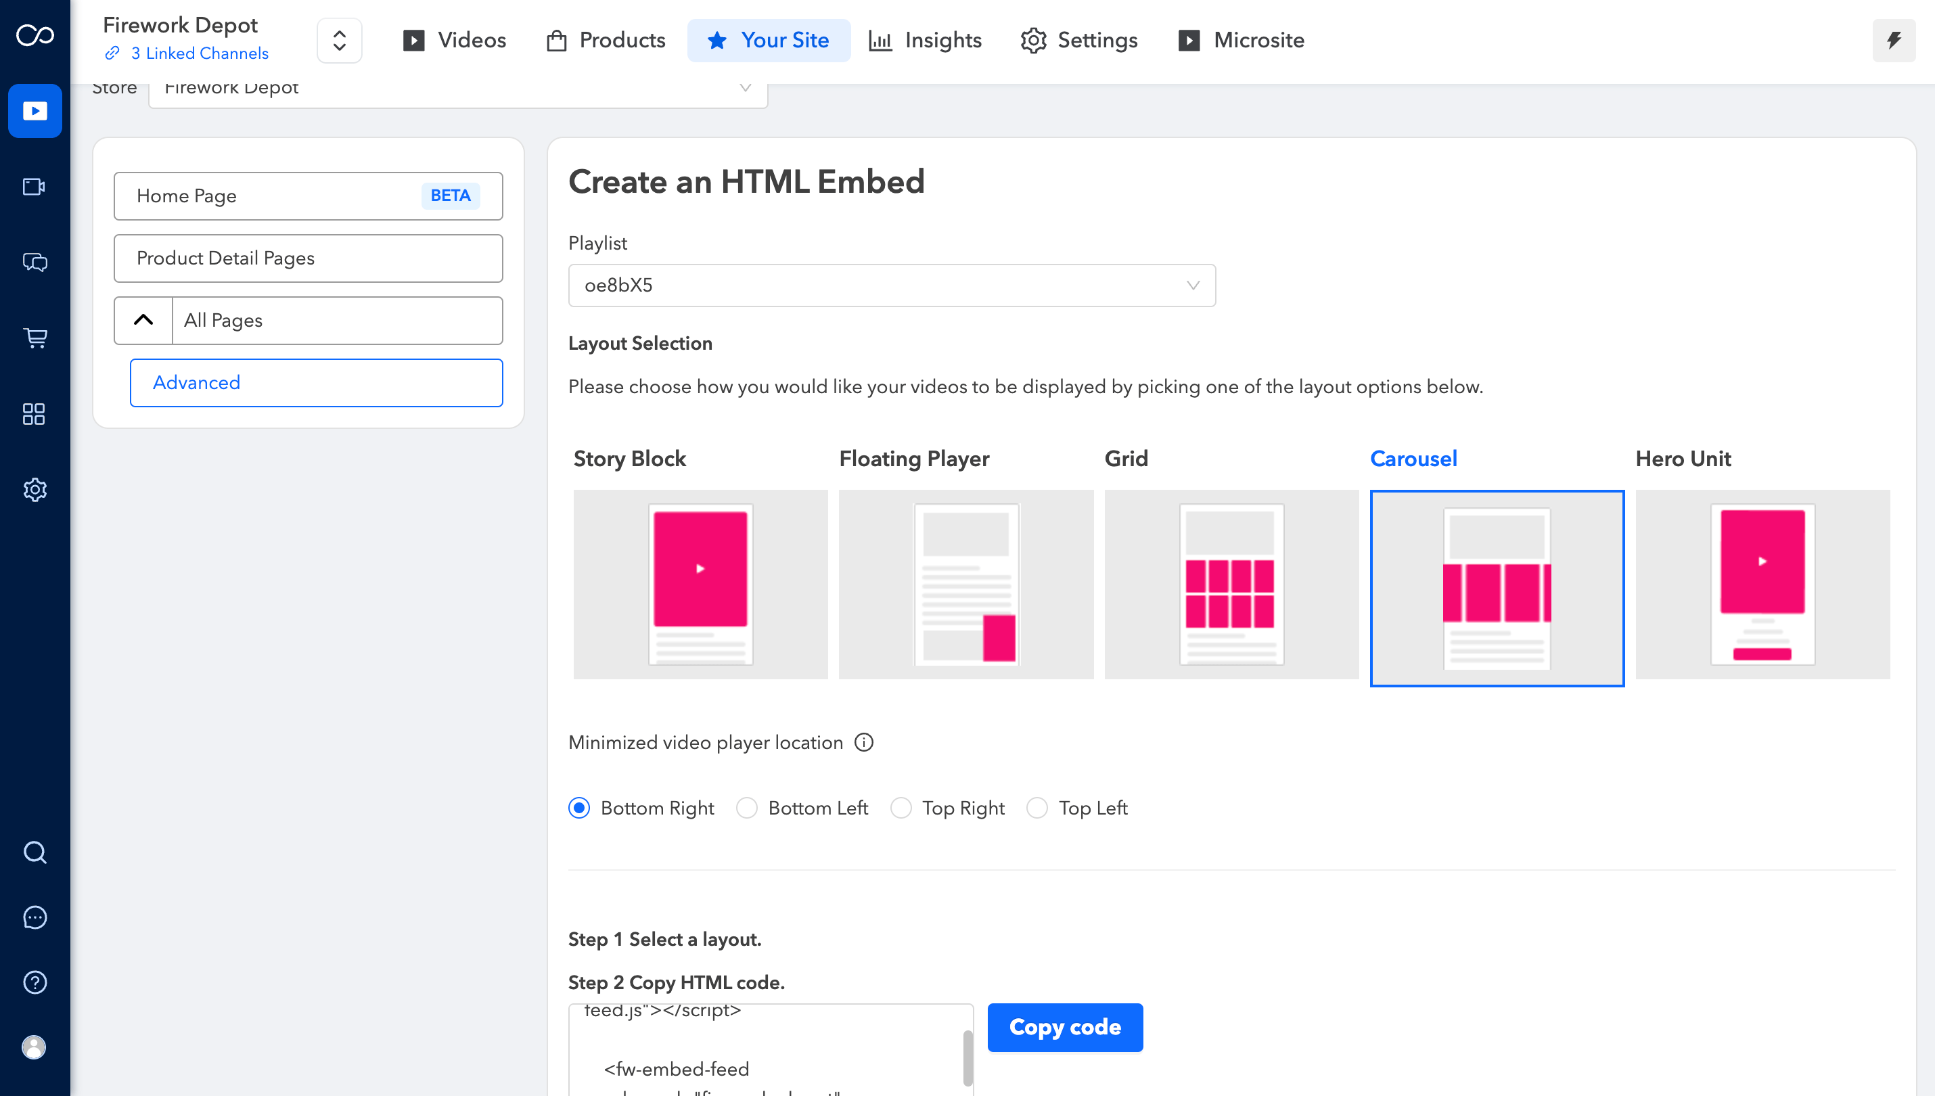Click the search magnifier in sidebar
1935x1096 pixels.
click(35, 852)
